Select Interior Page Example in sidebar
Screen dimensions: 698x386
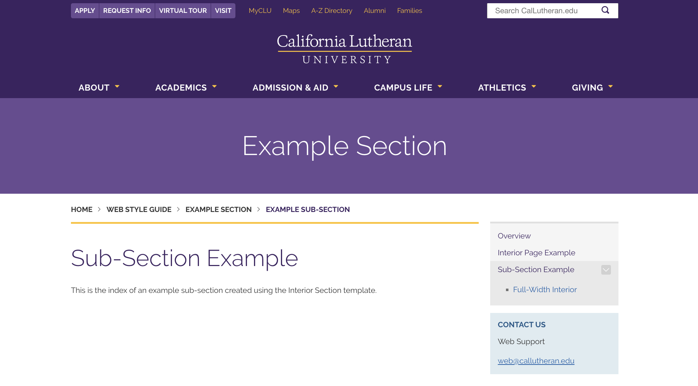[x=536, y=253]
